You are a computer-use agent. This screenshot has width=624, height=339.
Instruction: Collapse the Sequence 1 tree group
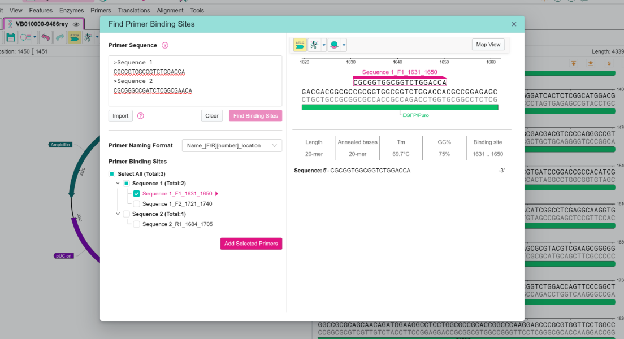[118, 184]
